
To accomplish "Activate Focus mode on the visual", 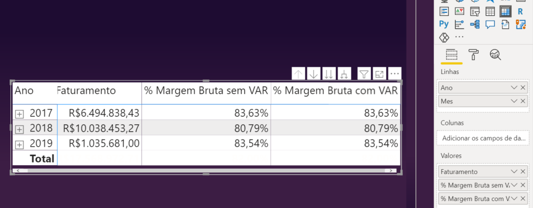I will [380, 74].
